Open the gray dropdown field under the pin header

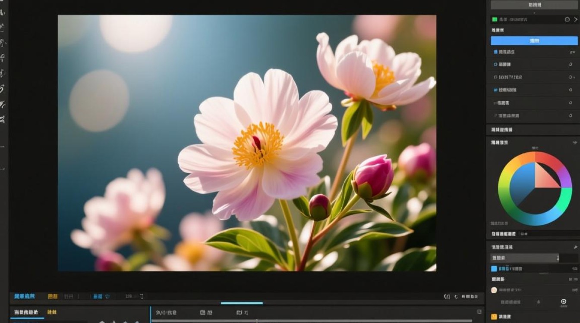(x=524, y=258)
